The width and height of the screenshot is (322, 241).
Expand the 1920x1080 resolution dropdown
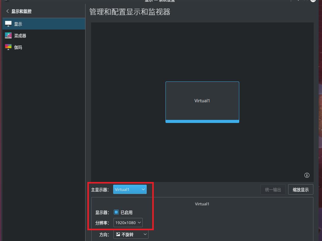pyautogui.click(x=128, y=223)
